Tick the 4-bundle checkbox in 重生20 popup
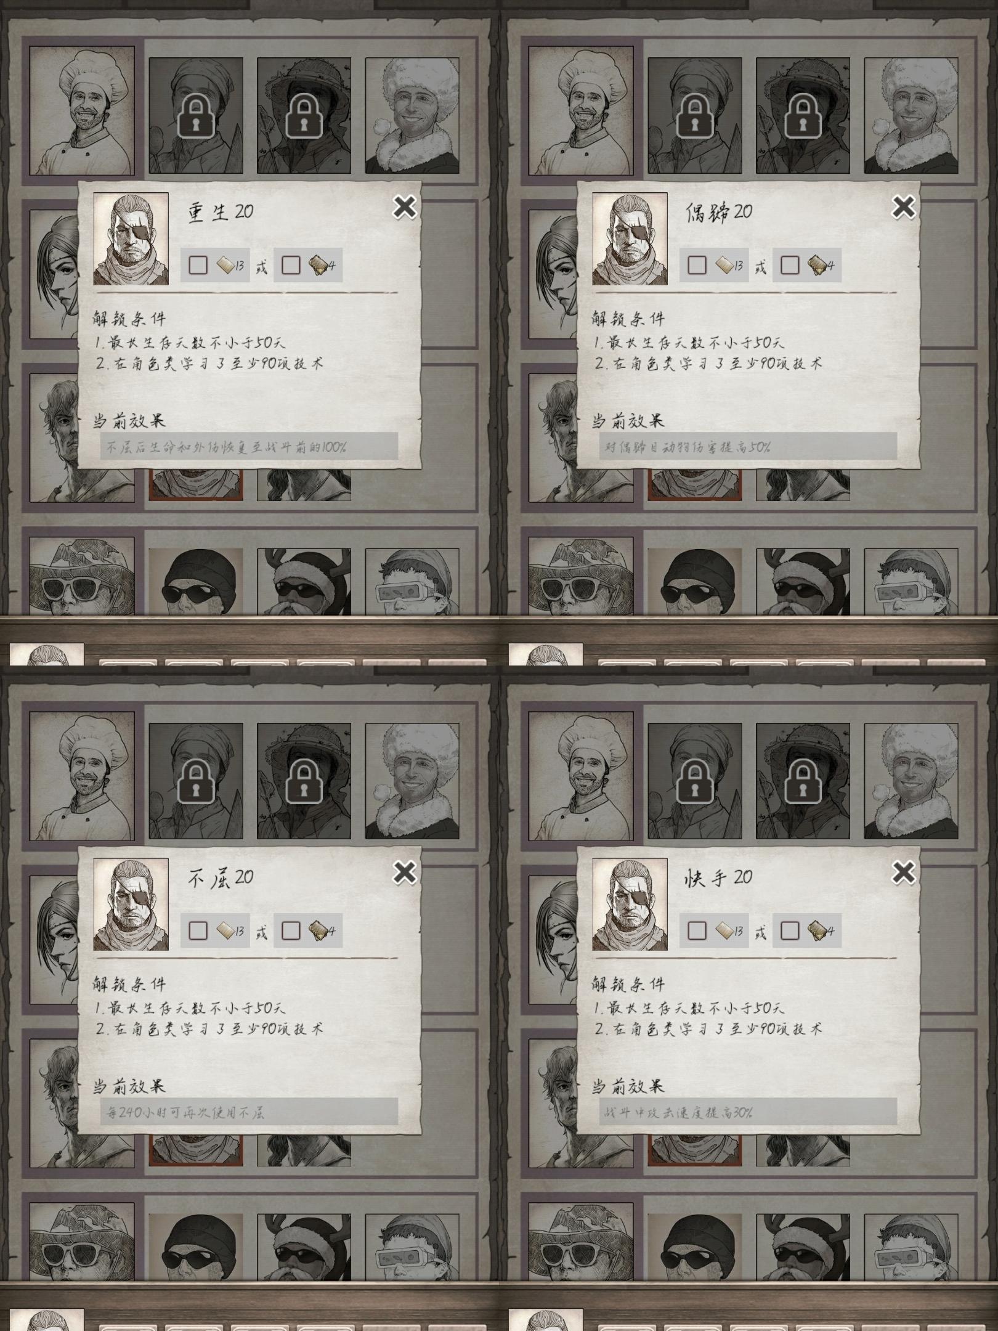The image size is (998, 1331). [291, 265]
